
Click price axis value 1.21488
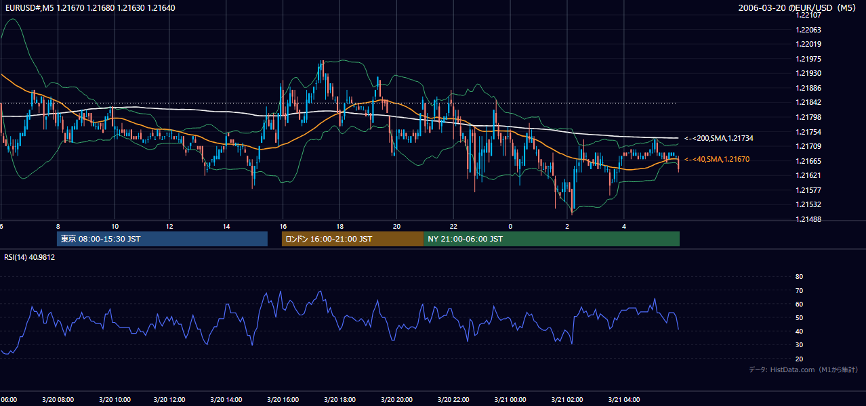[807, 219]
